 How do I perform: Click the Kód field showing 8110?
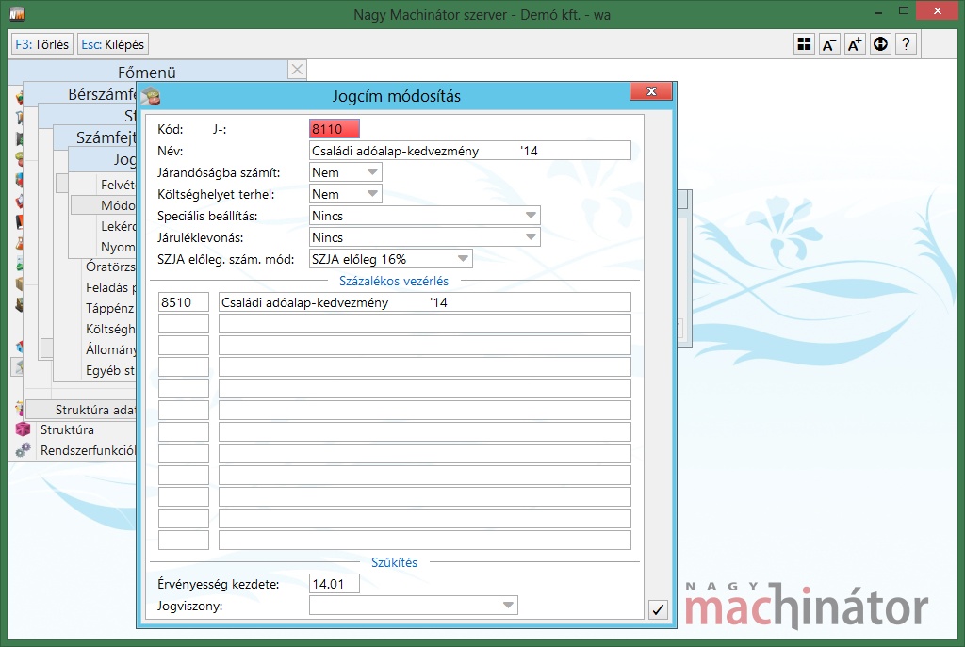pos(335,128)
